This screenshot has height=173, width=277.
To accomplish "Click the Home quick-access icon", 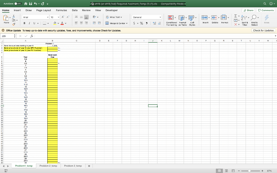I will tap(26, 4).
